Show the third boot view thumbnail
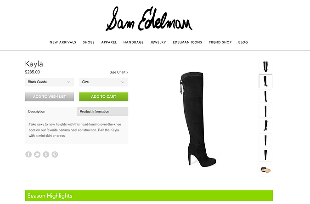 point(265,96)
